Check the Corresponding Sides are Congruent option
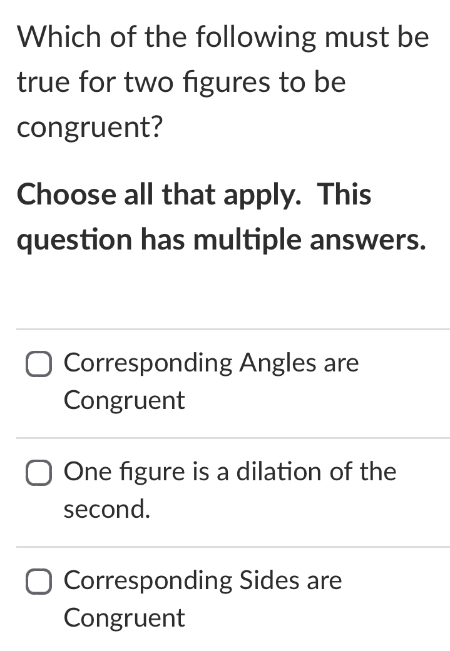Image resolution: width=450 pixels, height=651 pixels. point(39,582)
